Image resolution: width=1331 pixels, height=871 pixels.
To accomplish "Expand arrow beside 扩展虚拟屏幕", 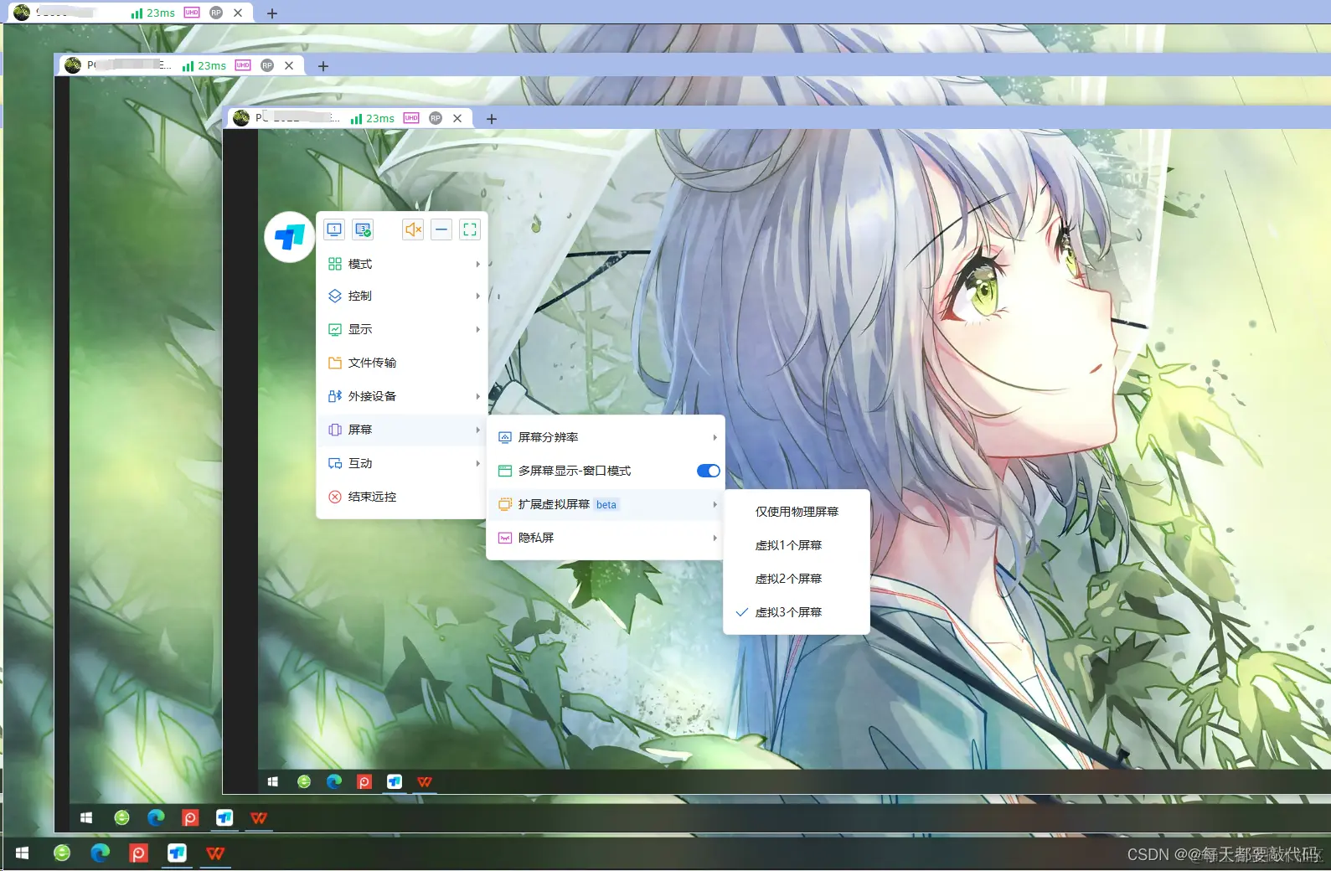I will point(715,504).
